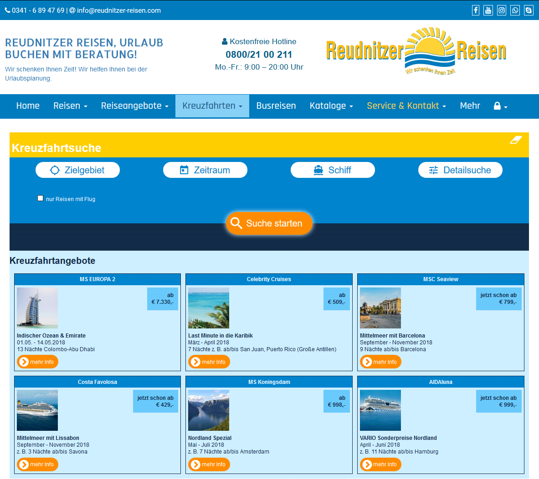Click the Reudnitzer Reisen sun logo
The width and height of the screenshot is (539, 479).
(x=416, y=50)
